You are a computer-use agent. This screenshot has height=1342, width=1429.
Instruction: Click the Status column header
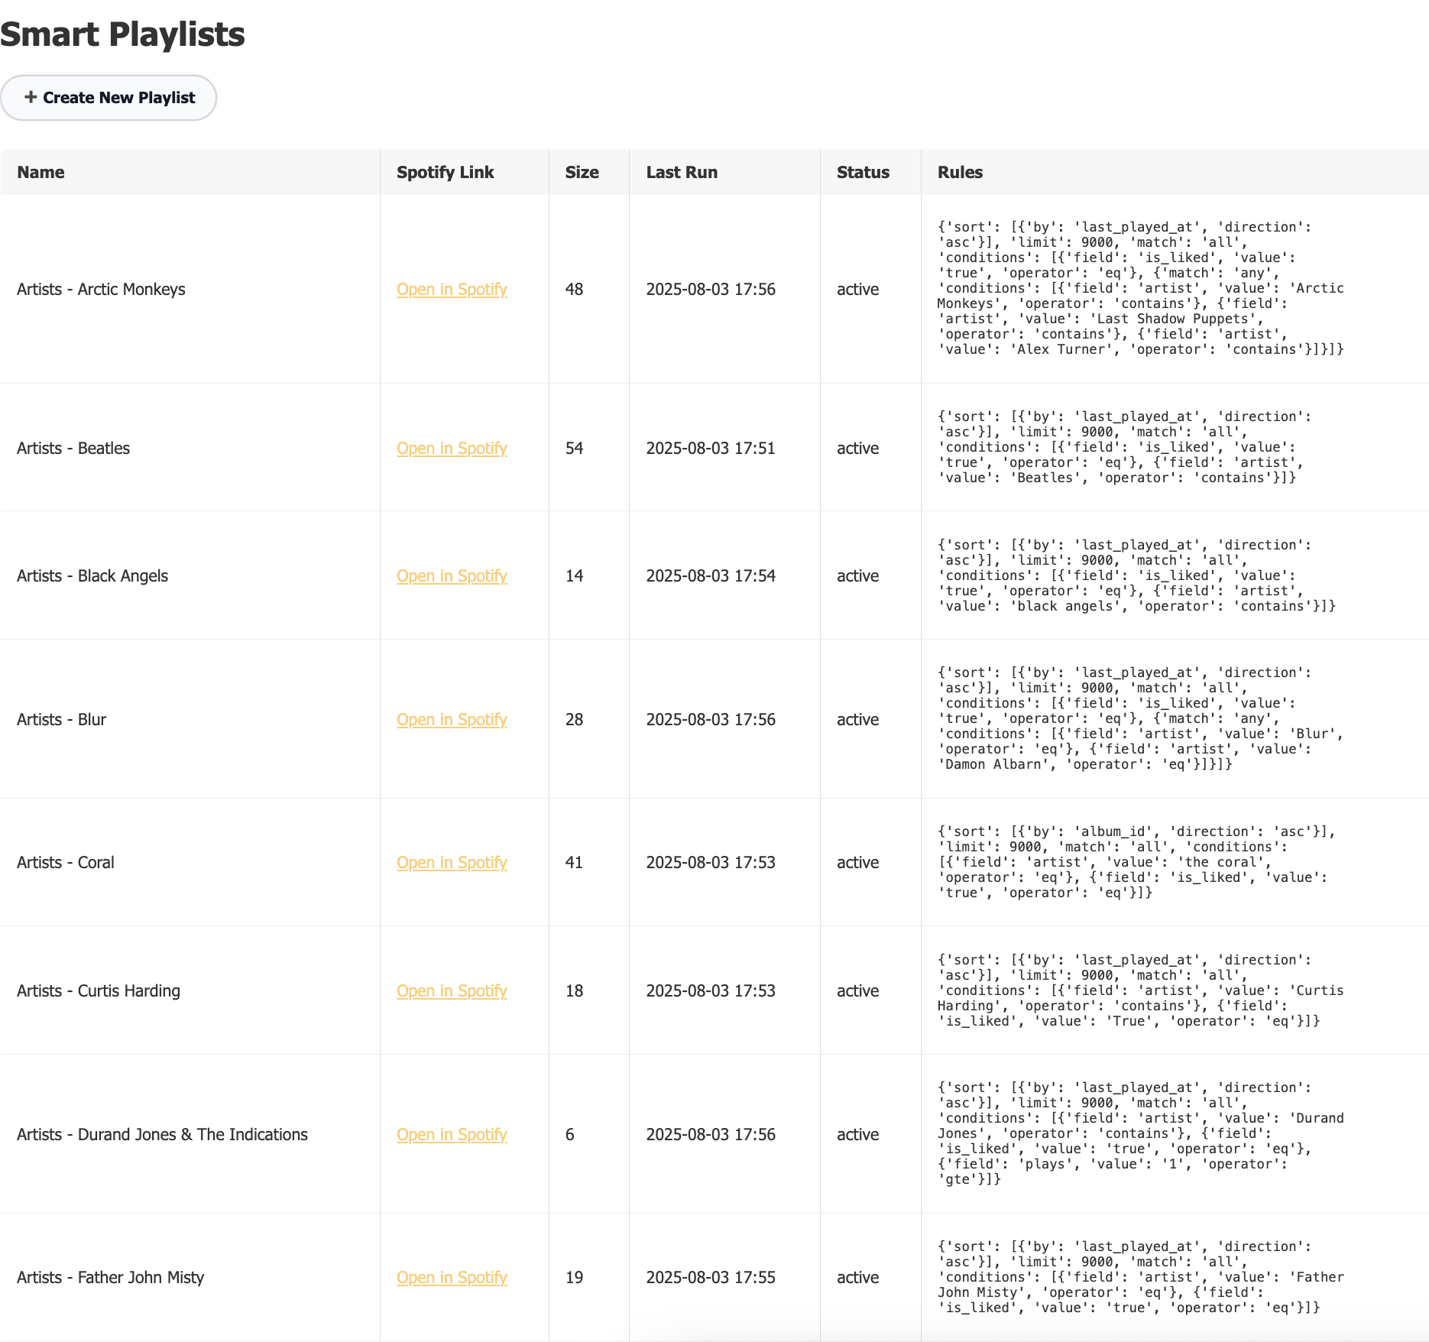(862, 172)
